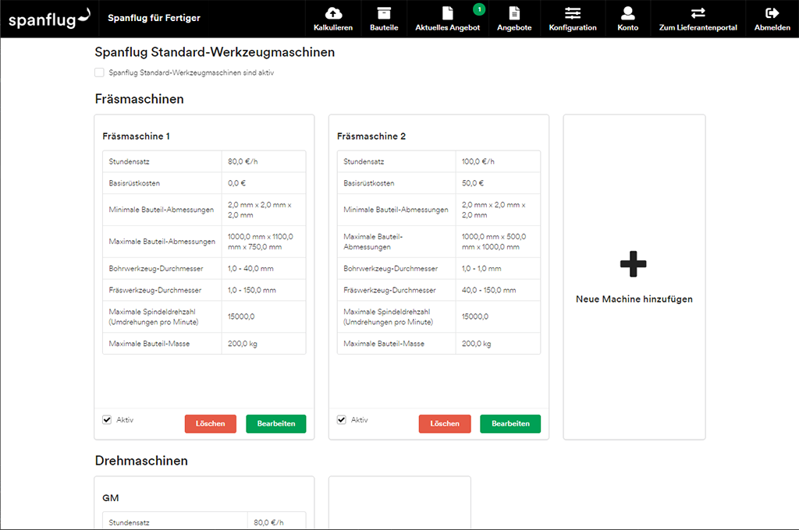Click the Fräsmaschine 1 card title

coord(136,136)
